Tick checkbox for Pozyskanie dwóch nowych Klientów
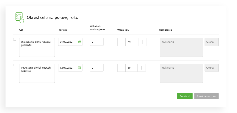The image size is (237, 113). click(14, 65)
